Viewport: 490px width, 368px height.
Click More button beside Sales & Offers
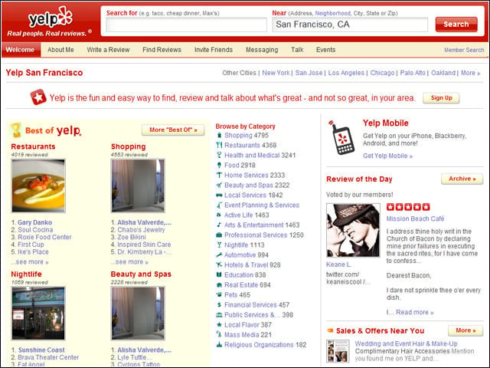[x=465, y=330]
